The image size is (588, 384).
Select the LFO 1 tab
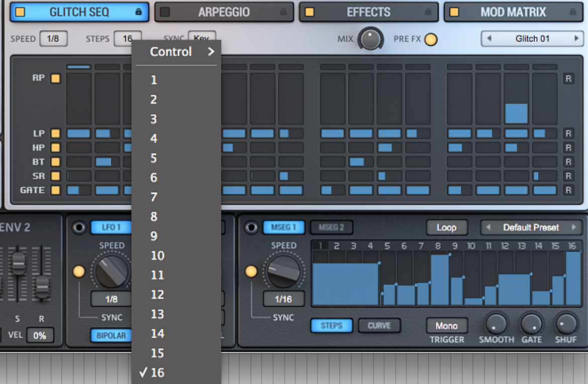[111, 227]
